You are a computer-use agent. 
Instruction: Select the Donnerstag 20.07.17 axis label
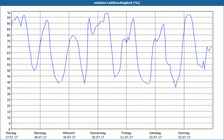[98, 135]
